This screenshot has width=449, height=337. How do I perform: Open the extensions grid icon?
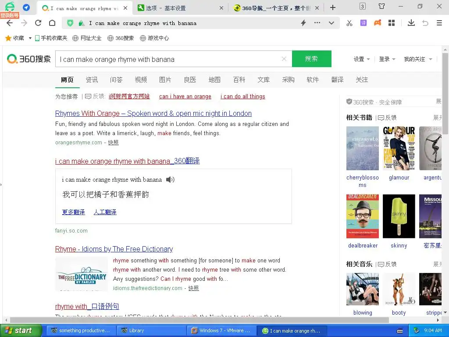point(392,23)
